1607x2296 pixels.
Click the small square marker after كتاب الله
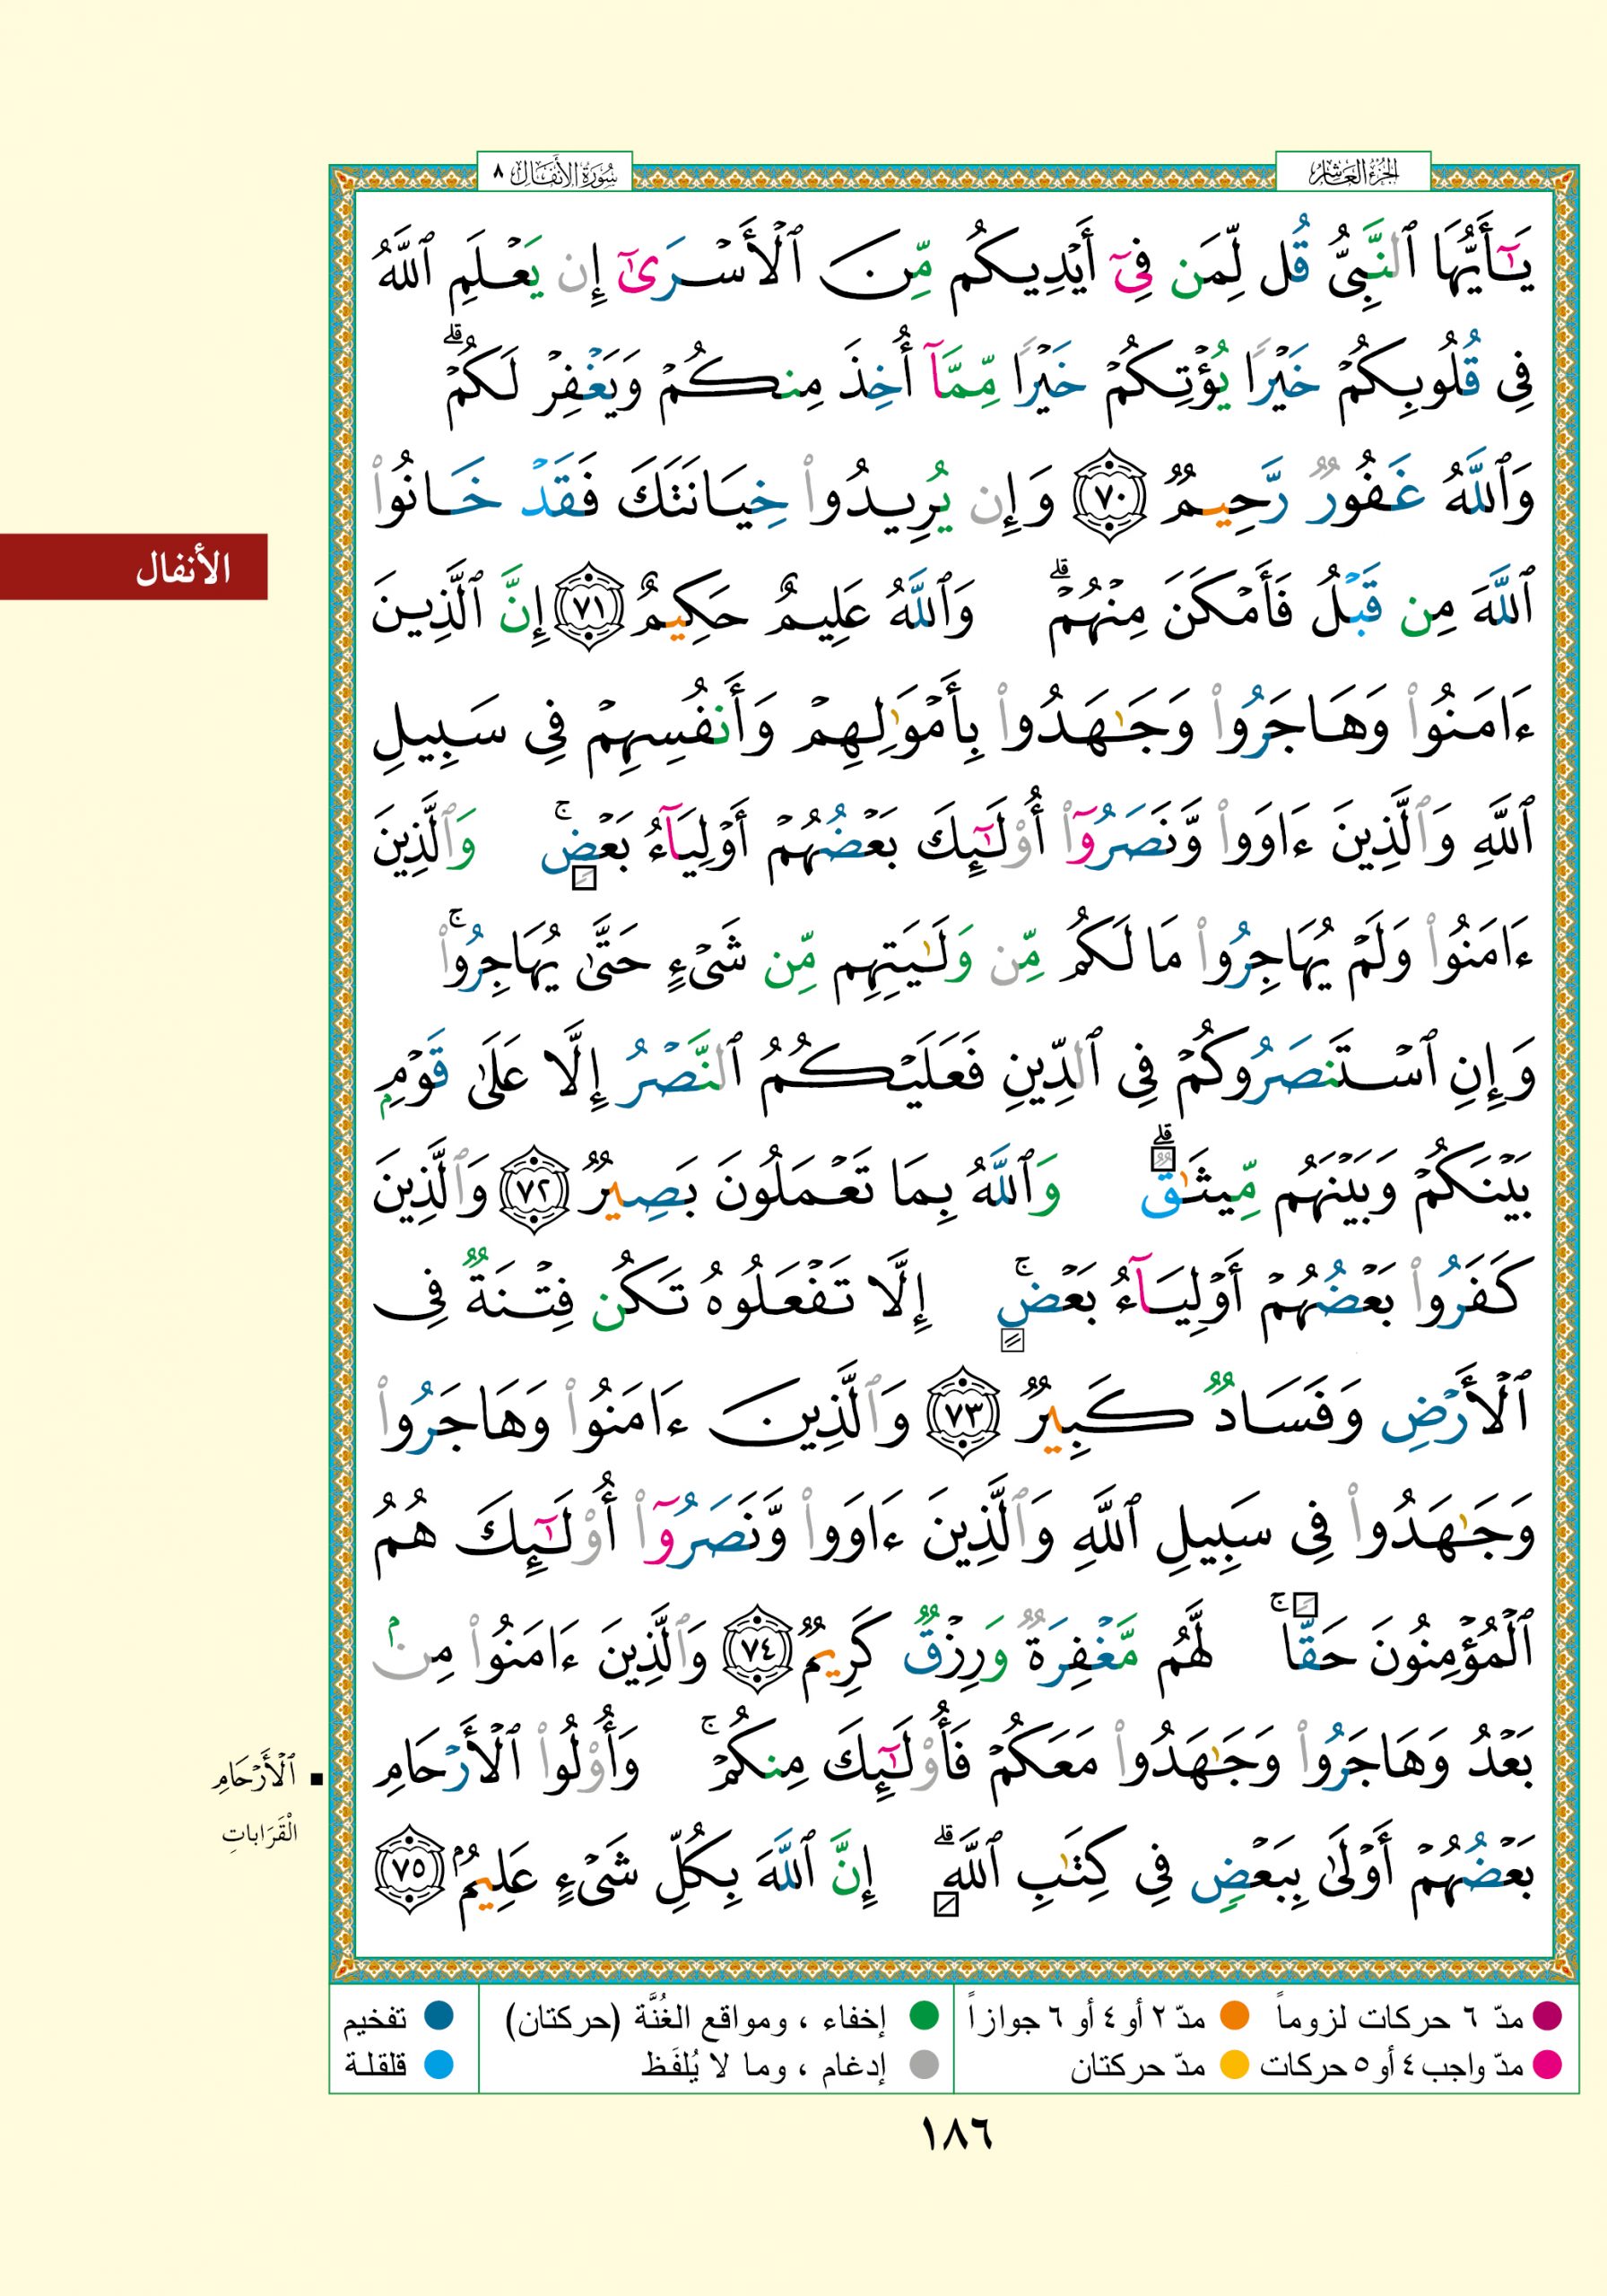[x=944, y=1906]
